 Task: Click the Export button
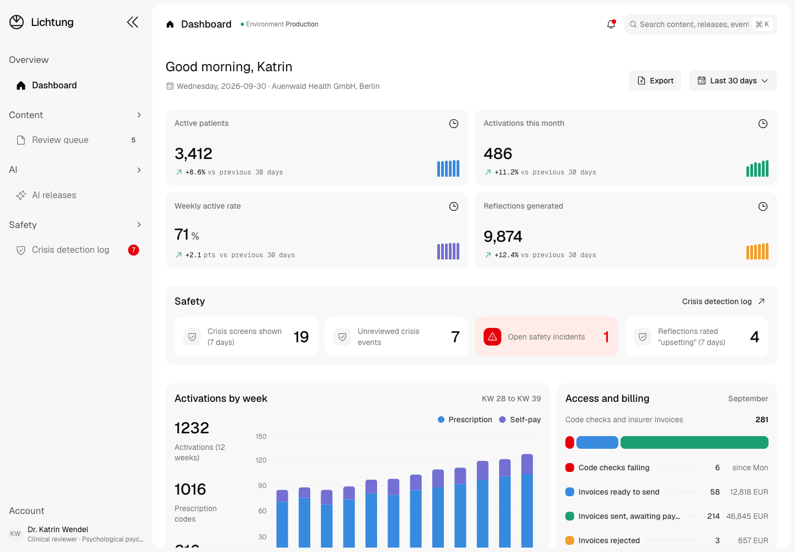(x=655, y=81)
